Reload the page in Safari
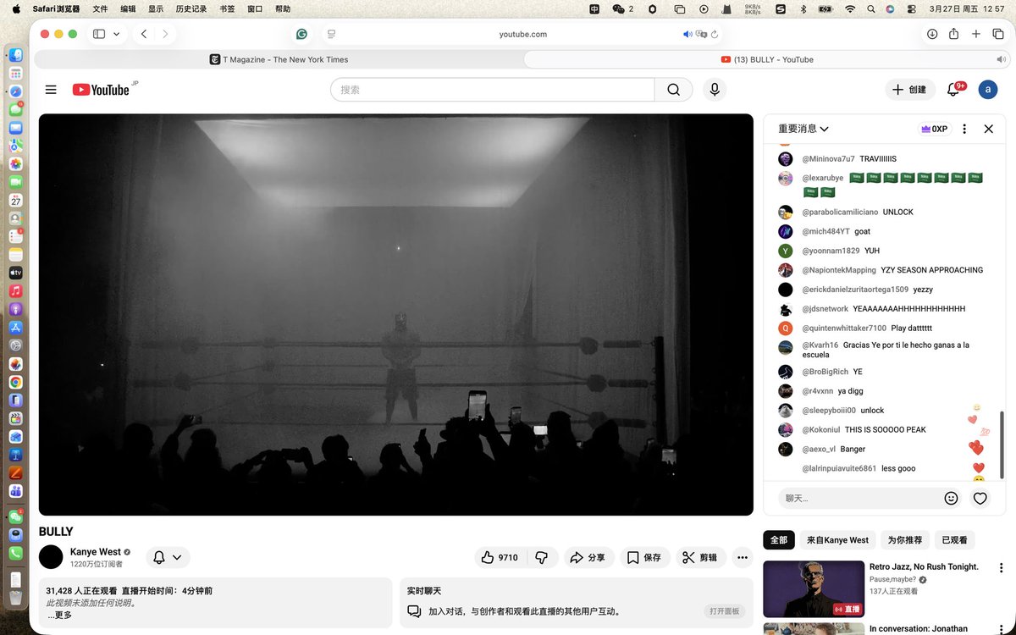This screenshot has height=635, width=1016. (715, 34)
